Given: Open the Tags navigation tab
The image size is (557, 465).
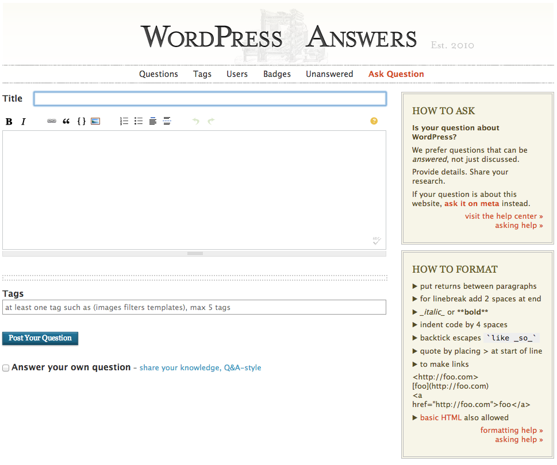Looking at the screenshot, I should [202, 74].
